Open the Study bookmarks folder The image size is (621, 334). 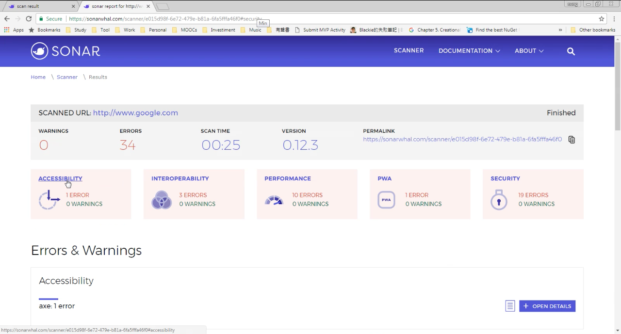click(x=76, y=30)
